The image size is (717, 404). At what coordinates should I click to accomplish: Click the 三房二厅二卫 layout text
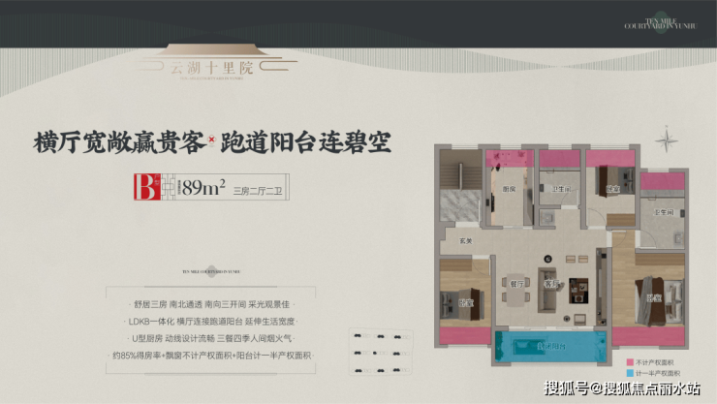pyautogui.click(x=258, y=191)
